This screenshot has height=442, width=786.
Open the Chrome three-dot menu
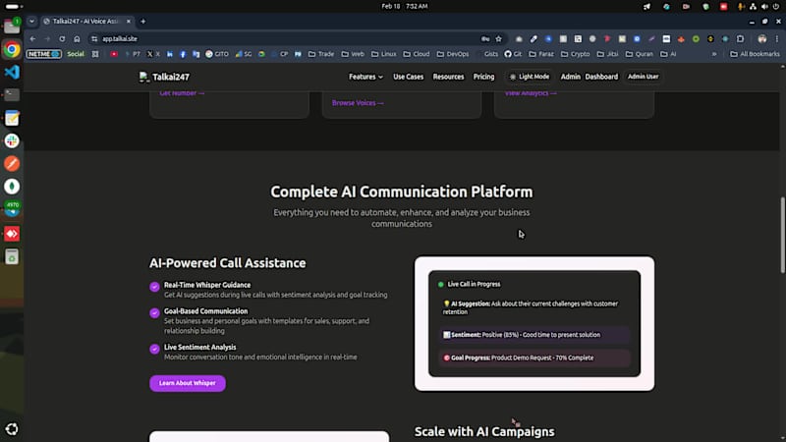pos(777,39)
